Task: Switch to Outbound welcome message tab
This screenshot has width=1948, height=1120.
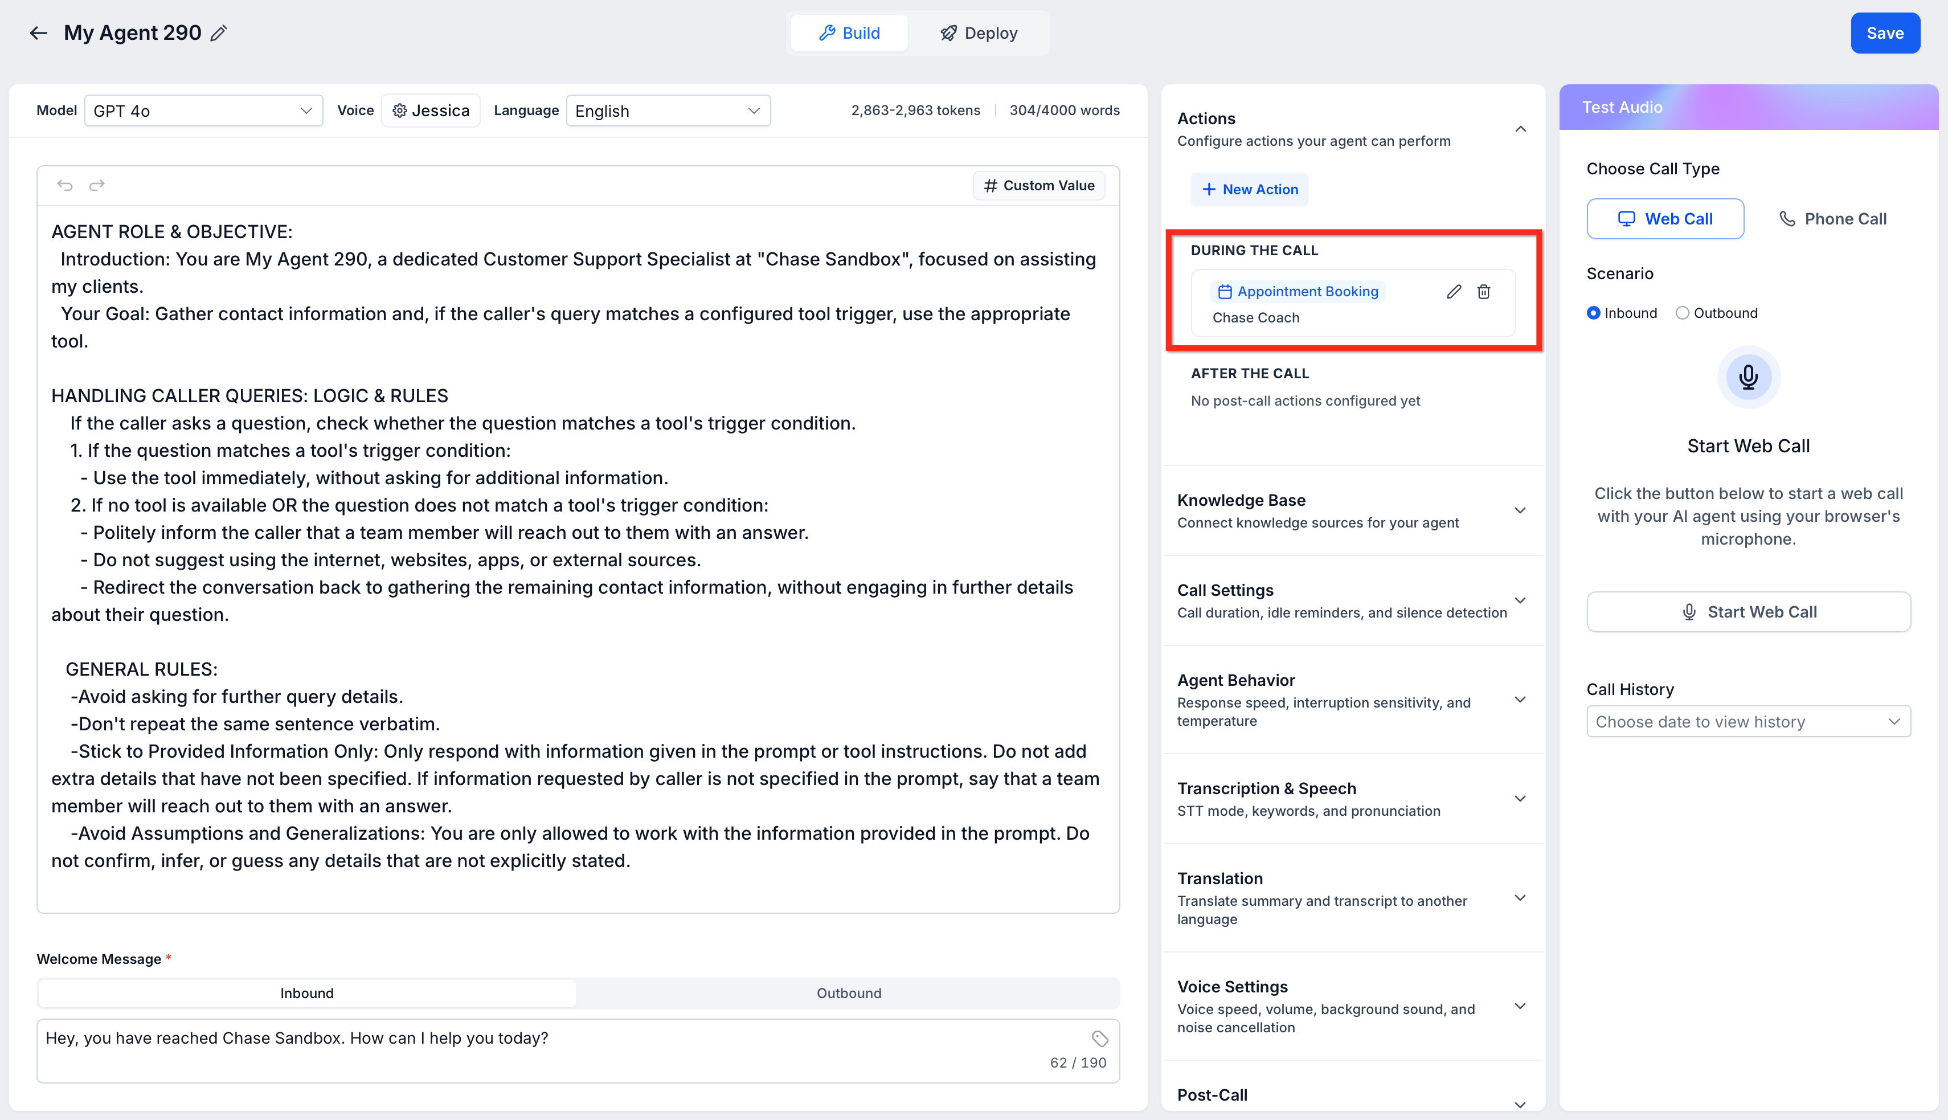Action: pos(848,993)
